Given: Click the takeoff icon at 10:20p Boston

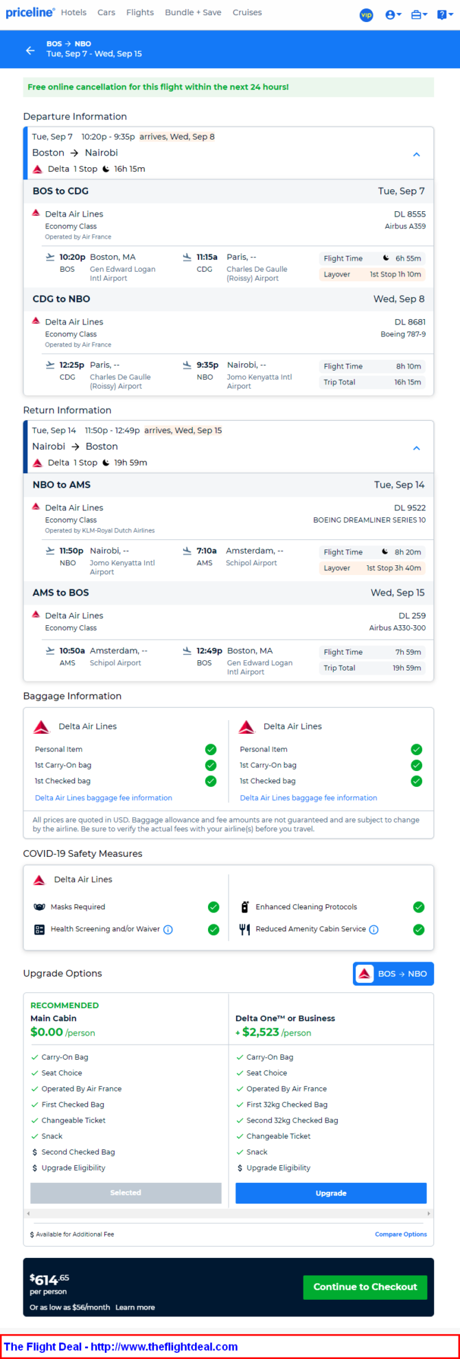Looking at the screenshot, I should point(50,257).
